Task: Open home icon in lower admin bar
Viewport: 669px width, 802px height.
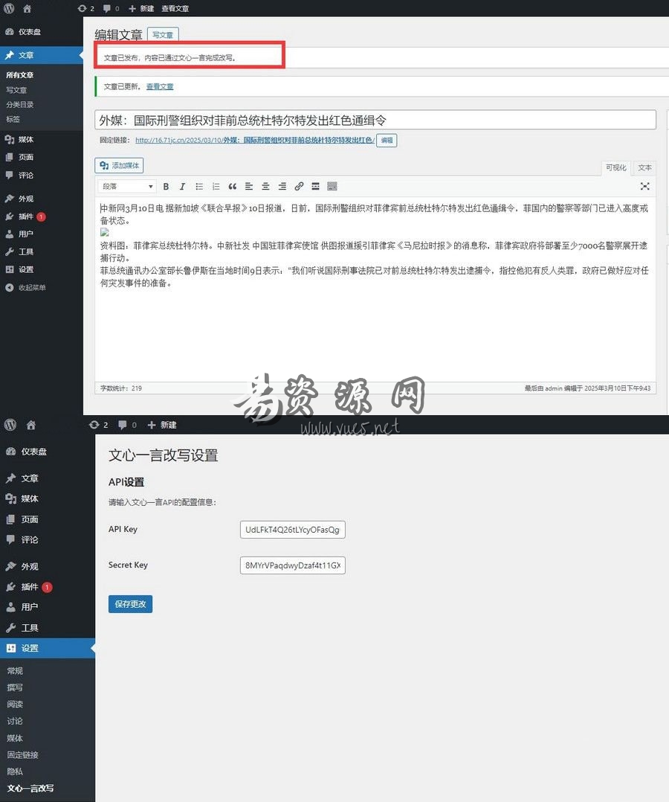Action: pyautogui.click(x=31, y=425)
